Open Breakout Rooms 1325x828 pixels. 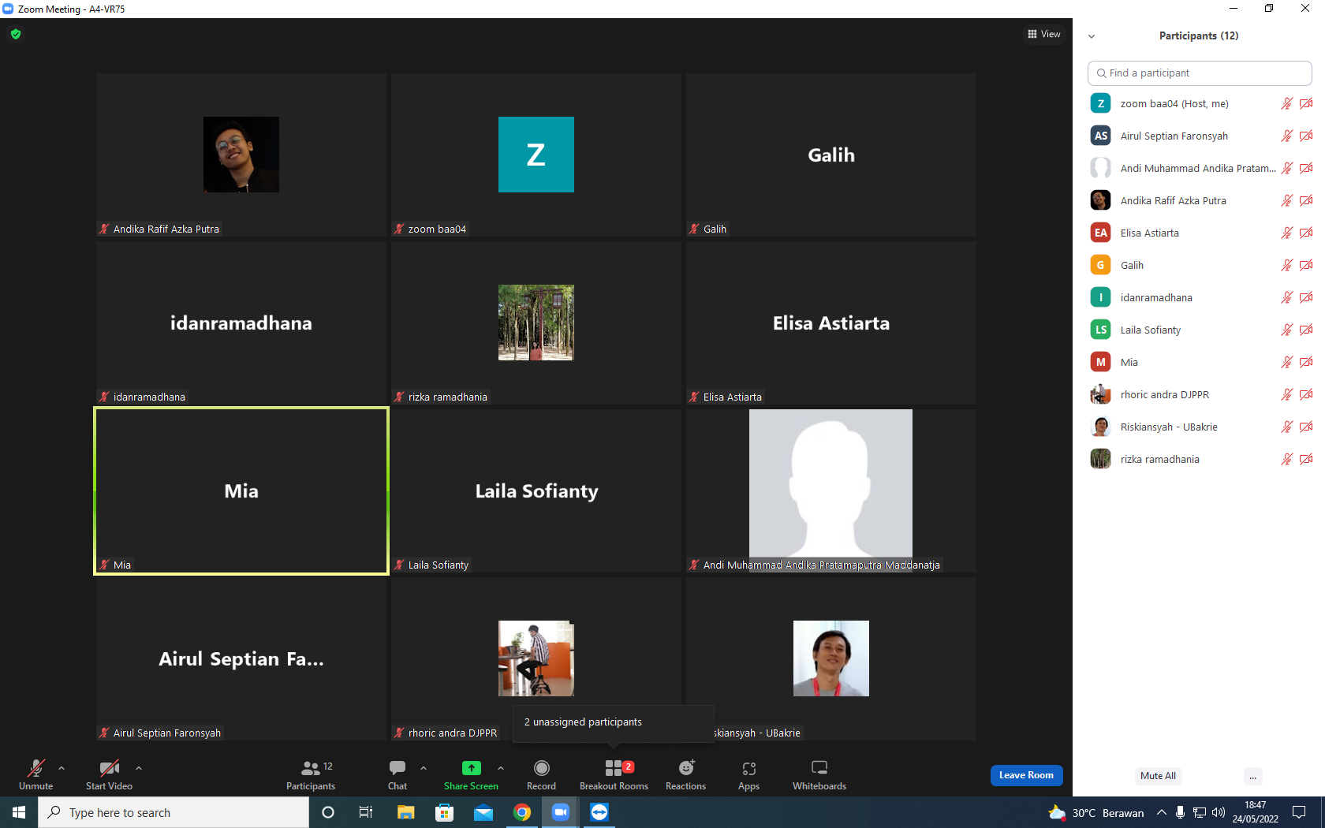tap(614, 774)
